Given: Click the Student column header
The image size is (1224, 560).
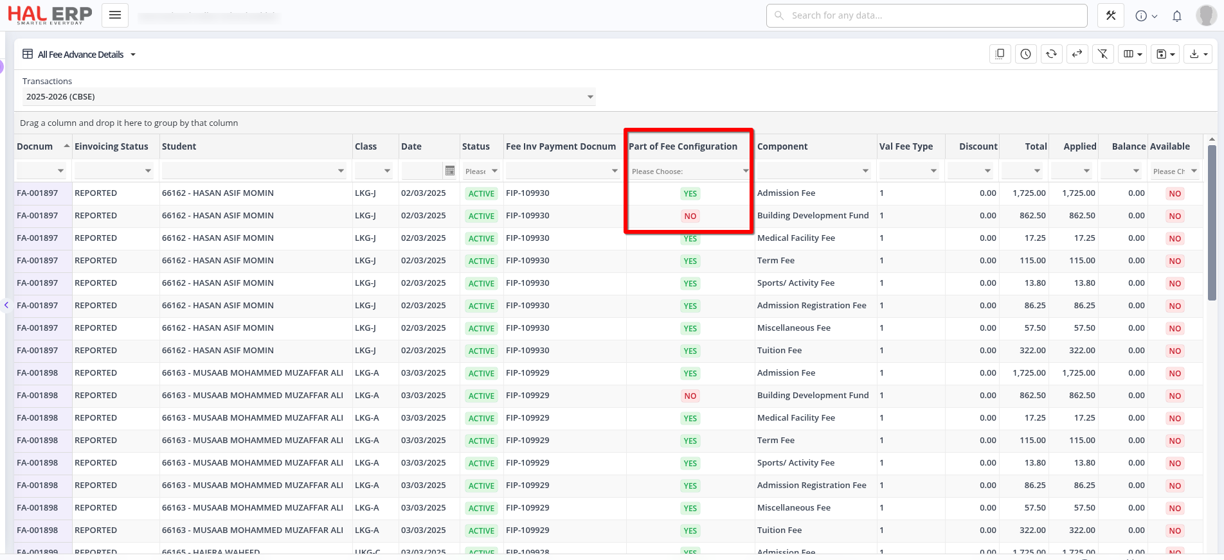Looking at the screenshot, I should [x=179, y=146].
